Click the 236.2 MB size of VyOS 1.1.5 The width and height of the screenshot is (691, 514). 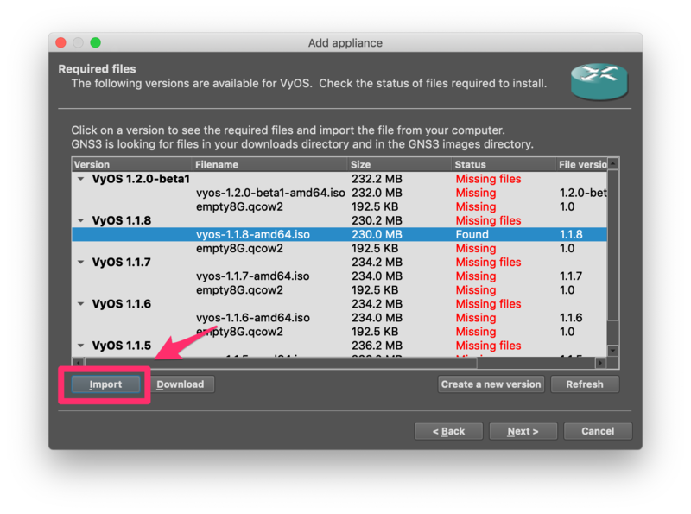(x=377, y=346)
